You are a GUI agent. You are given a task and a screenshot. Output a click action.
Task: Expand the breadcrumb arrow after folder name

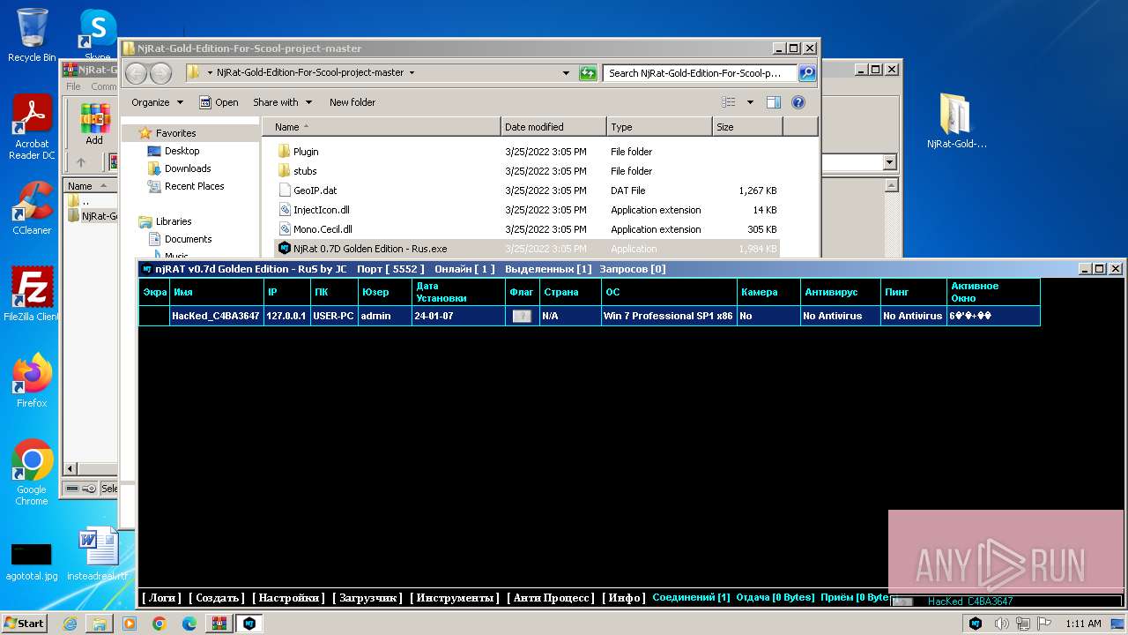[x=412, y=73]
